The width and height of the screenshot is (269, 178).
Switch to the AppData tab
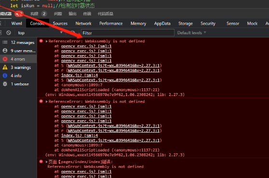[x=162, y=23]
